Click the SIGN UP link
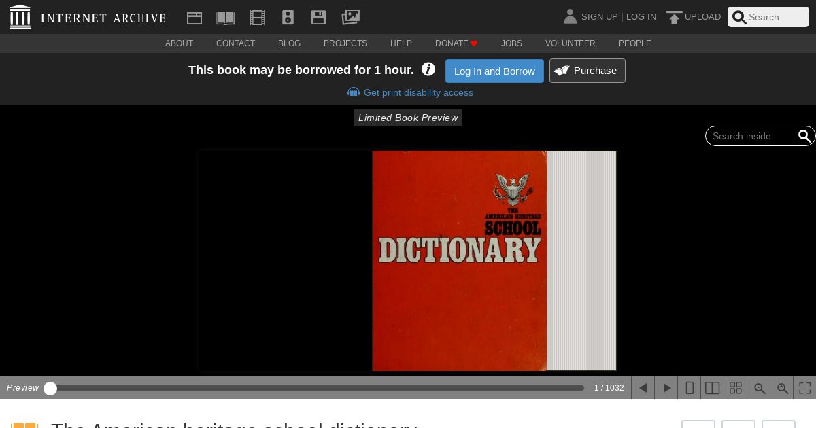This screenshot has height=428, width=816. [600, 17]
